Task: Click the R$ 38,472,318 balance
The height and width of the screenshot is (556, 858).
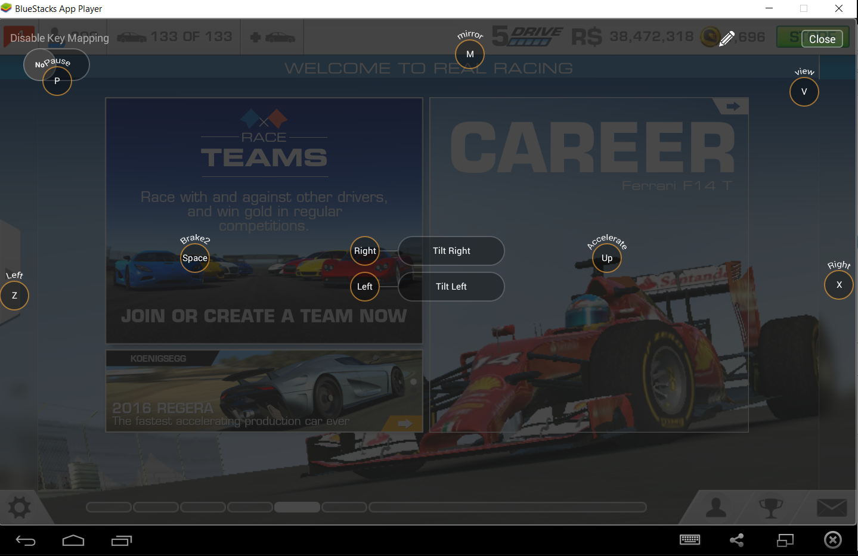Action: click(x=633, y=37)
